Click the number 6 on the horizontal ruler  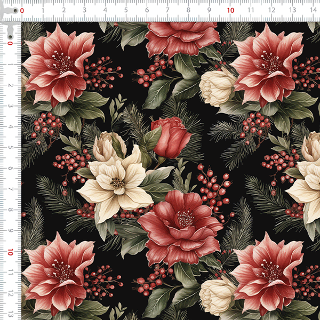point(147,10)
